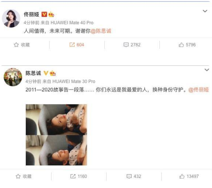Enlarge the attached photo in second post
Image resolution: width=212 pixels, height=188 pixels.
pos(56,135)
